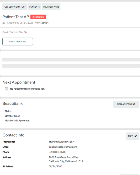This screenshot has height=175, width=140.
Task: Click the birth date value 08/24/2000
Action: click(x=55, y=167)
